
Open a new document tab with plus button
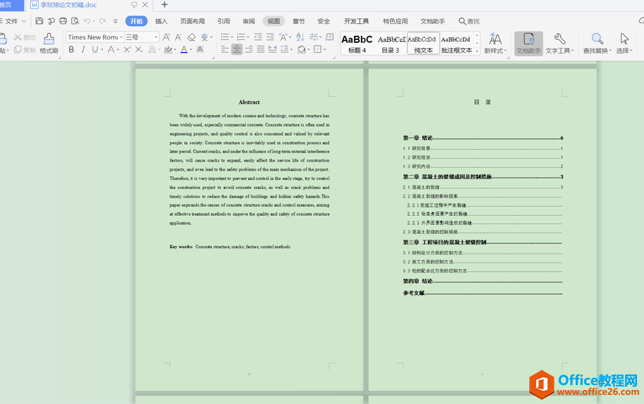tap(164, 4)
